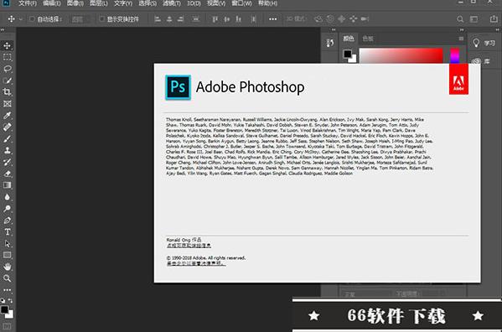This screenshot has width=502, height=332.
Task: Open more align options three dots
Action: (x=272, y=19)
